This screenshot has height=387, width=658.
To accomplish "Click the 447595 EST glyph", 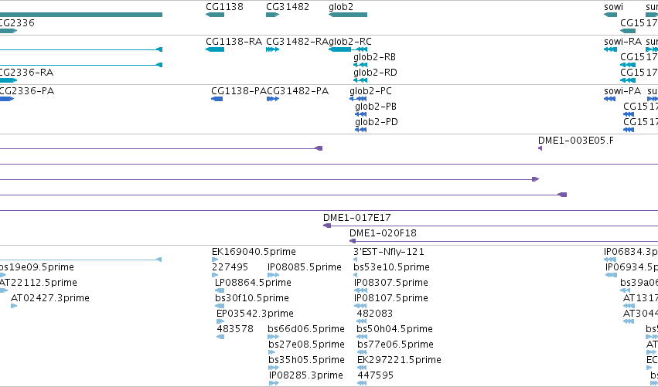I will pyautogui.click(x=362, y=383).
